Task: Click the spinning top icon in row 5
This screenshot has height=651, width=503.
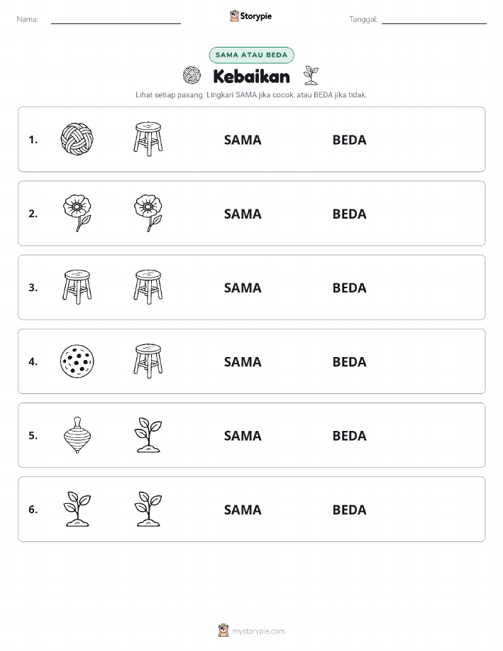Action: [77, 435]
